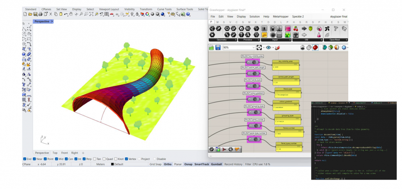
Task: Toggle Ortho mode in status bar
Action: (168, 164)
